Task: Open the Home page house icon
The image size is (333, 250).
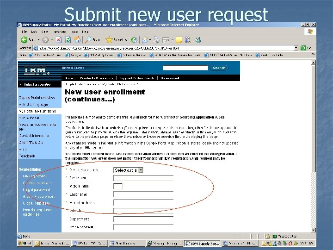Action: pyautogui.click(x=77, y=40)
